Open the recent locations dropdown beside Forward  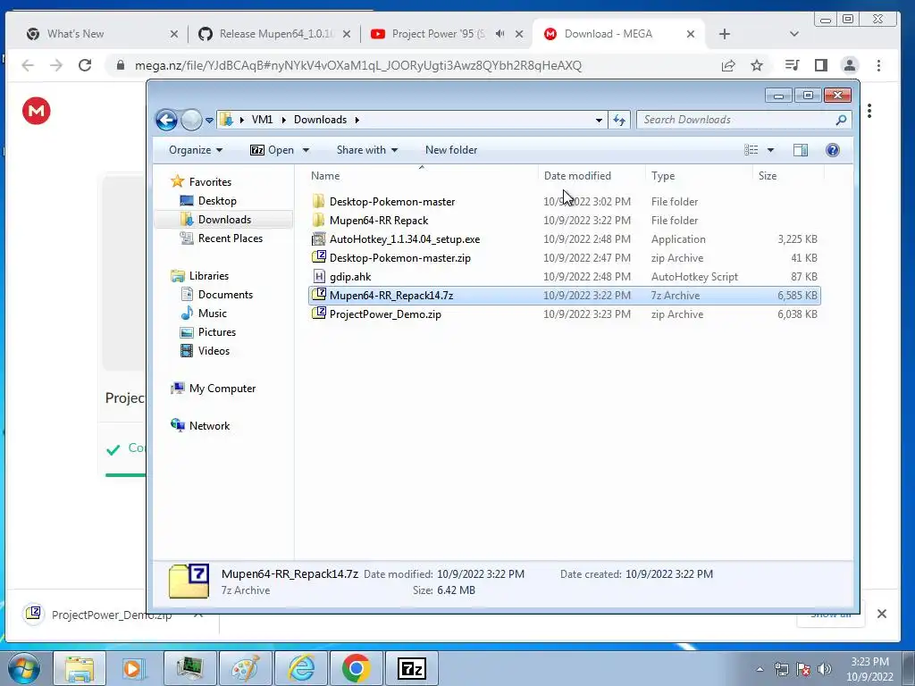(209, 121)
